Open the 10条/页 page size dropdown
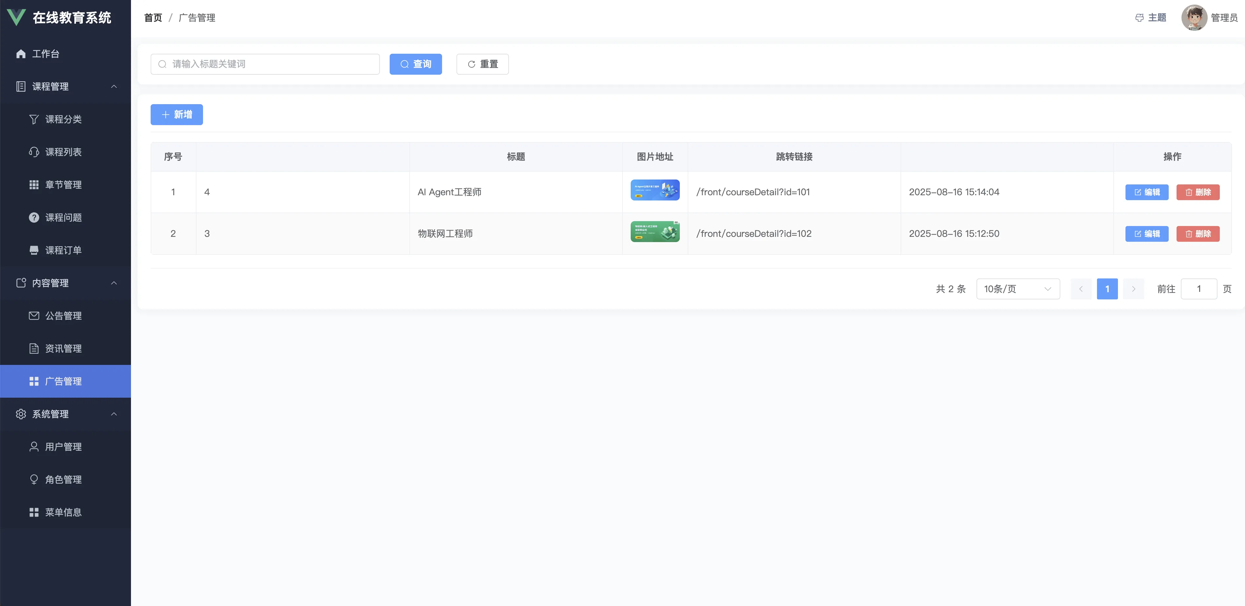1245x606 pixels. pyautogui.click(x=1017, y=289)
